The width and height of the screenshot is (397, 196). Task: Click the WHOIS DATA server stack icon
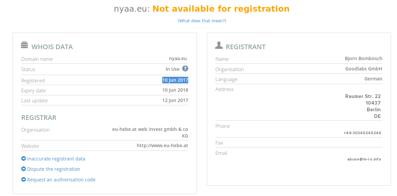pos(24,45)
